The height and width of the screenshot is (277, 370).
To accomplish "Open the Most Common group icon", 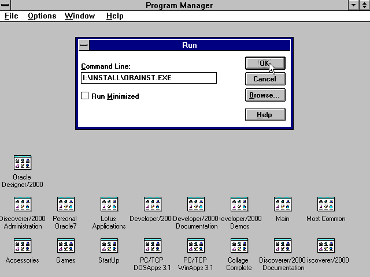I will click(x=325, y=204).
